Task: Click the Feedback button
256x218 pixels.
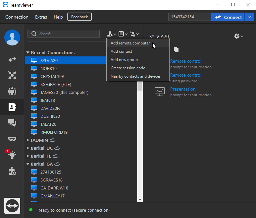Action: tap(79, 17)
